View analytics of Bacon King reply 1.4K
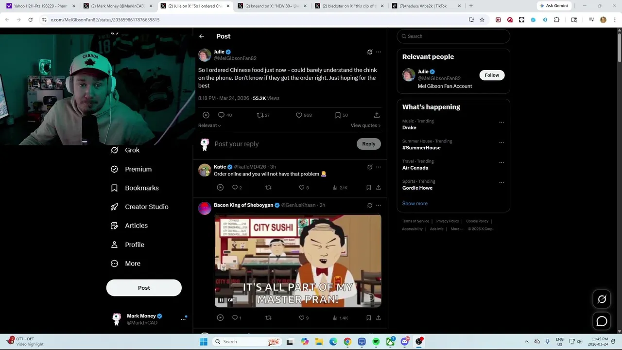The width and height of the screenshot is (622, 350). click(x=340, y=318)
